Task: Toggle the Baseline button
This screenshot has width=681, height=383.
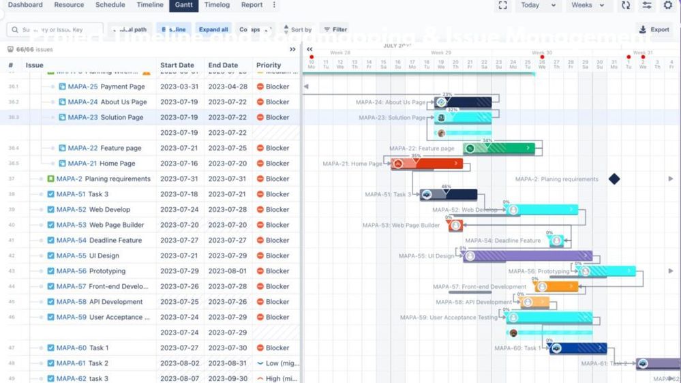Action: click(x=174, y=29)
